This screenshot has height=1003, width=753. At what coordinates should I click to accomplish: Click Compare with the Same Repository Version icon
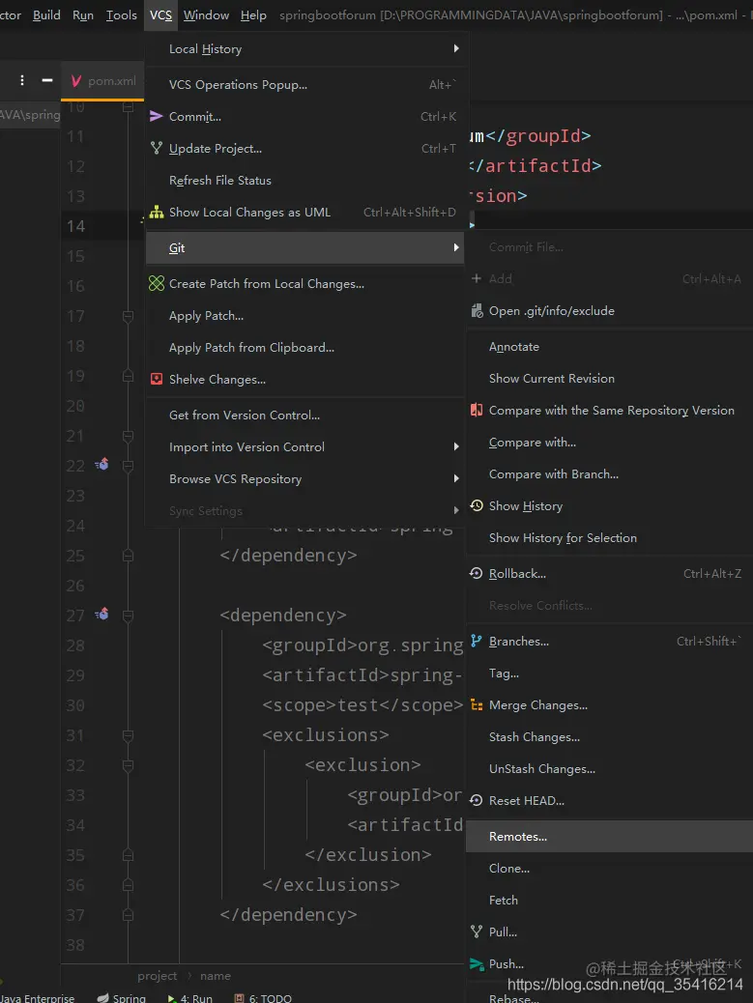pyautogui.click(x=477, y=410)
